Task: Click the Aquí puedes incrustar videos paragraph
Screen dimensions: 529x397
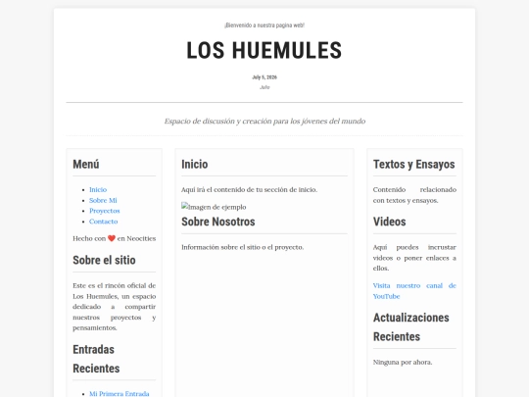Action: (414, 258)
